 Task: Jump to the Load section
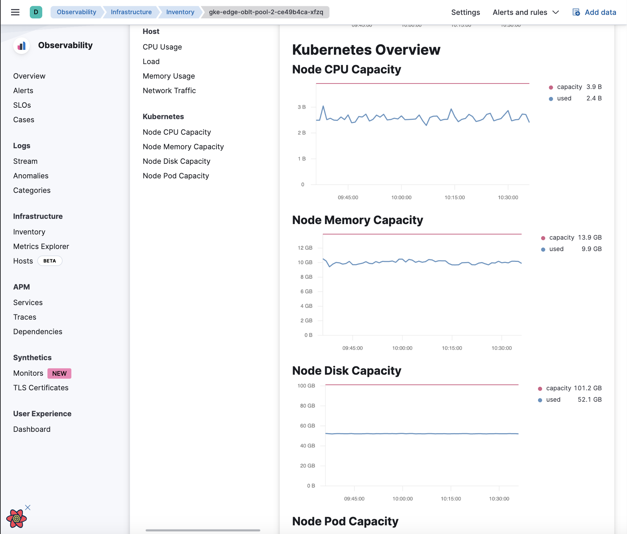click(x=151, y=61)
